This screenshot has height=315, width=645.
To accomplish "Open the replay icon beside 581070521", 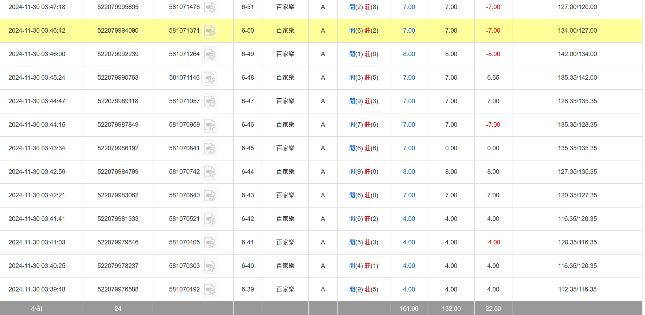I will pos(209,219).
